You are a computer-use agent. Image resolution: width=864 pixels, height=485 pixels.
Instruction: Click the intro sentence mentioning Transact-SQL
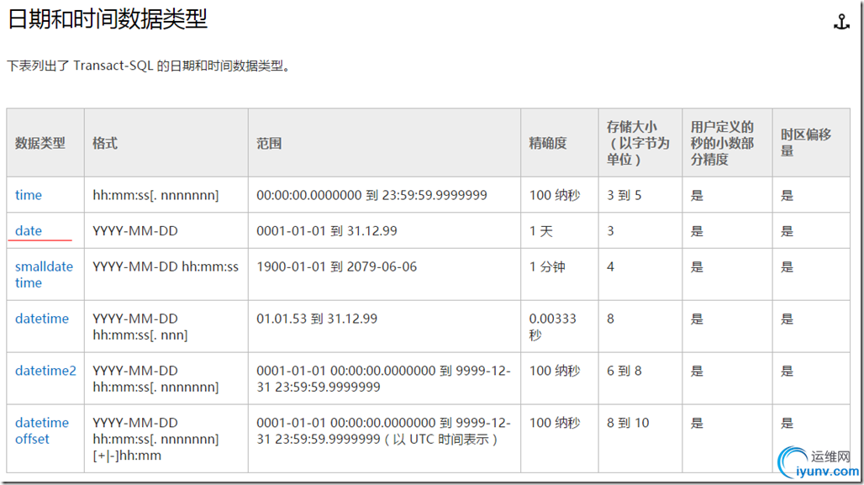(x=149, y=66)
